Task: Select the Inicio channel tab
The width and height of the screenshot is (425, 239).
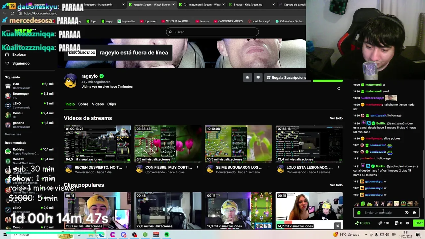Action: [x=70, y=104]
